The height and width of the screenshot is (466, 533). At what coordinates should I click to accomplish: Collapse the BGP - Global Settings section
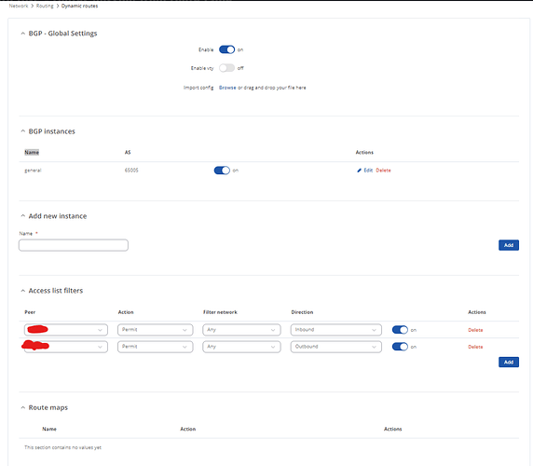tap(22, 34)
